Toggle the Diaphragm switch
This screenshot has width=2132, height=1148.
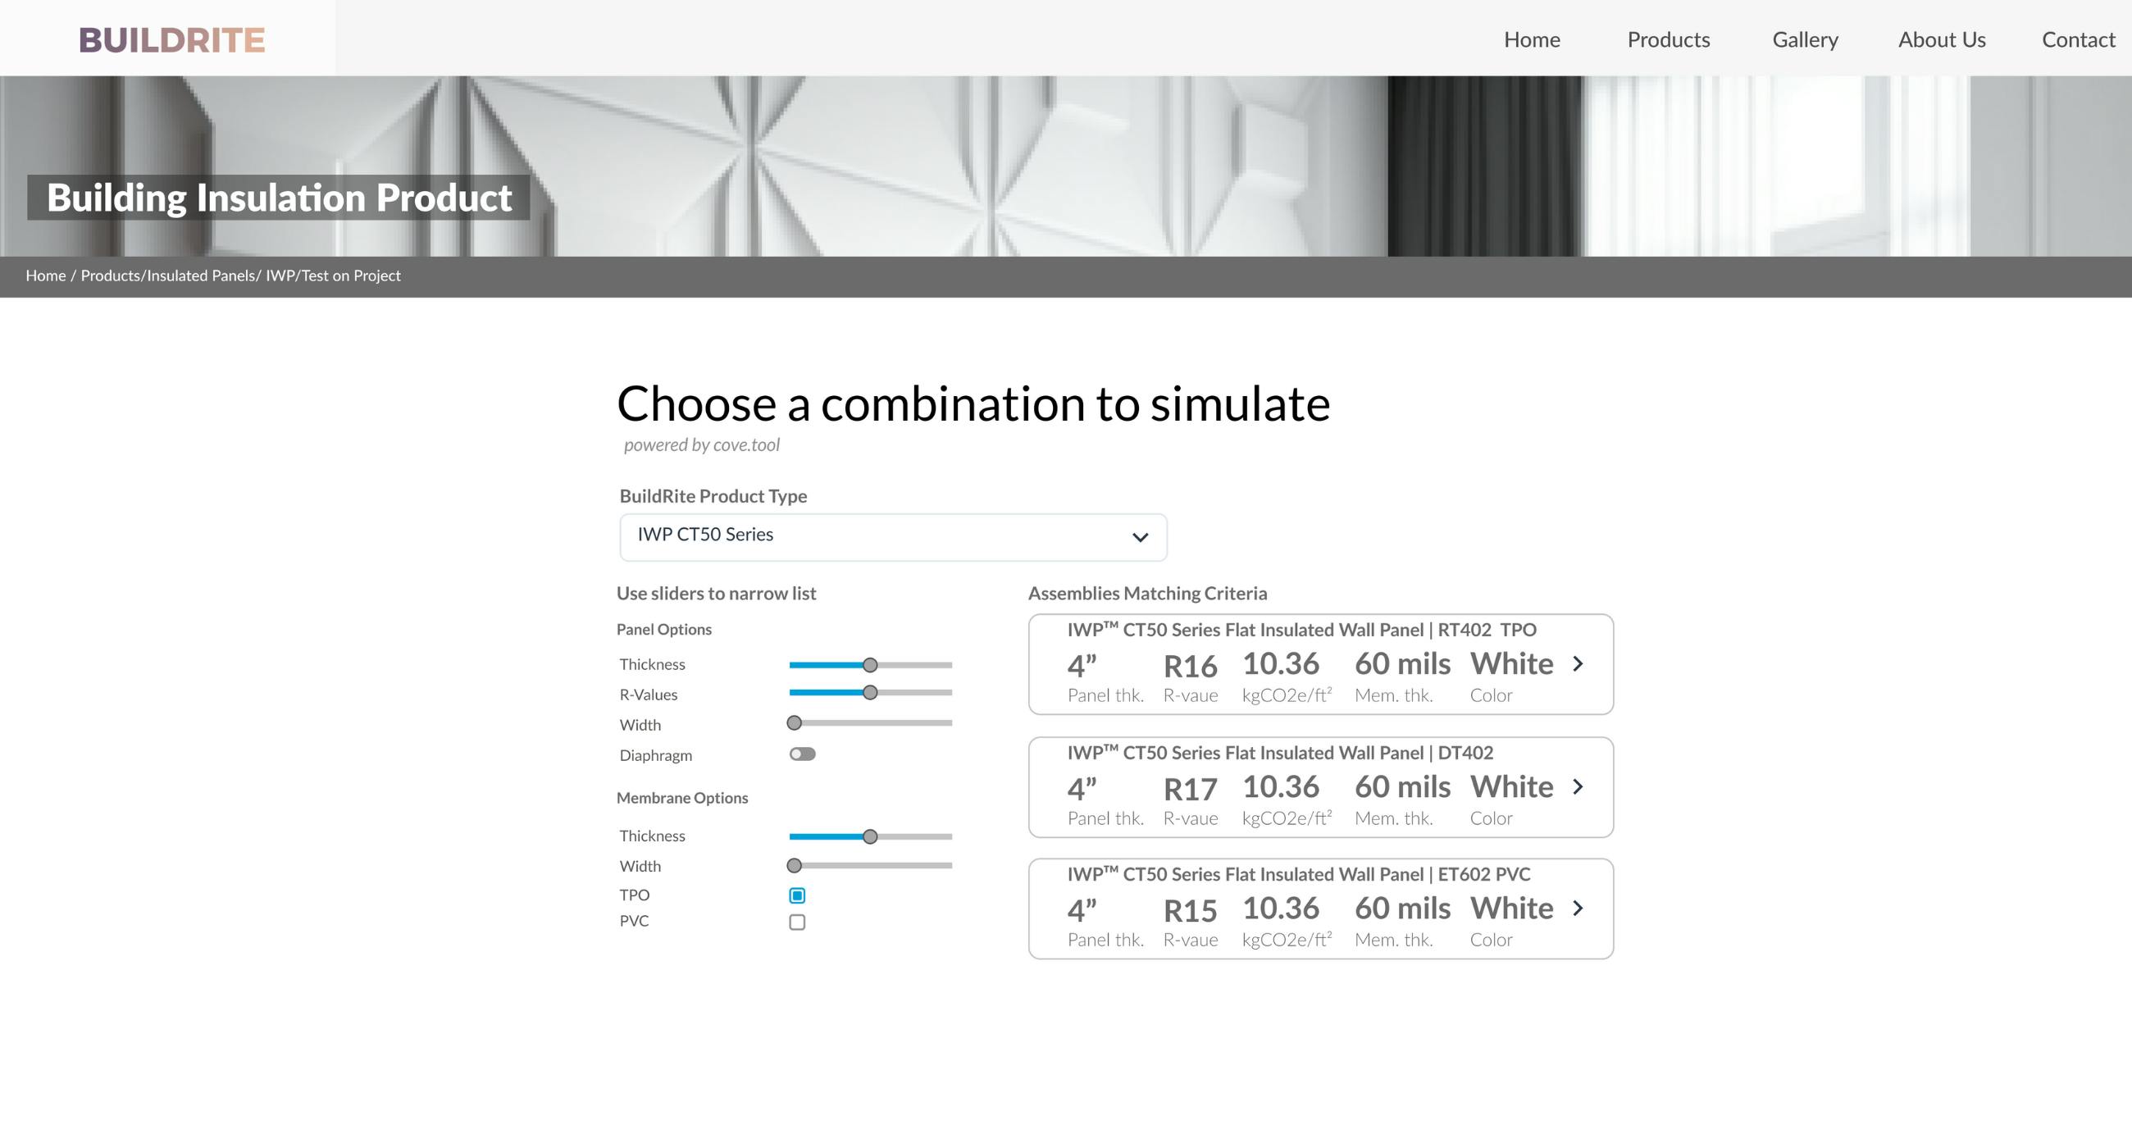(x=802, y=754)
